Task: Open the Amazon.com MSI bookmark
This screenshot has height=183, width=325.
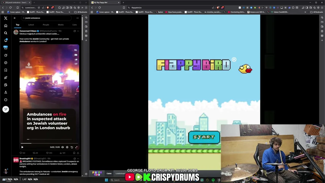Action: [x=256, y=12]
